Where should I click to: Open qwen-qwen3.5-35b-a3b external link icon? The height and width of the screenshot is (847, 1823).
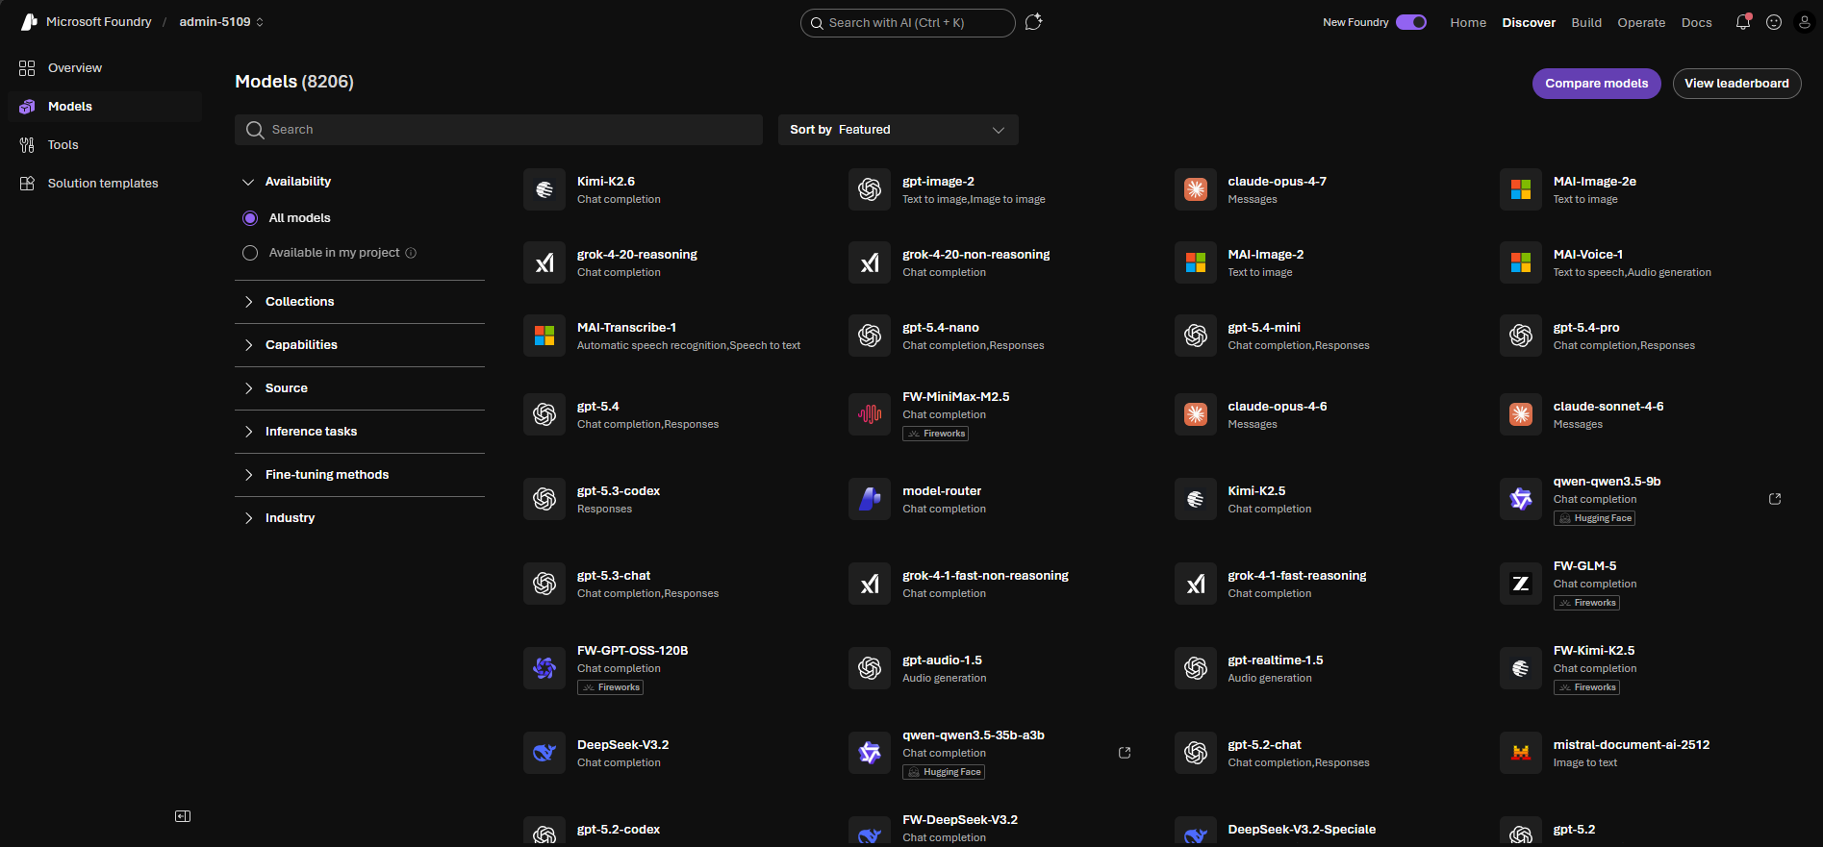point(1125,753)
